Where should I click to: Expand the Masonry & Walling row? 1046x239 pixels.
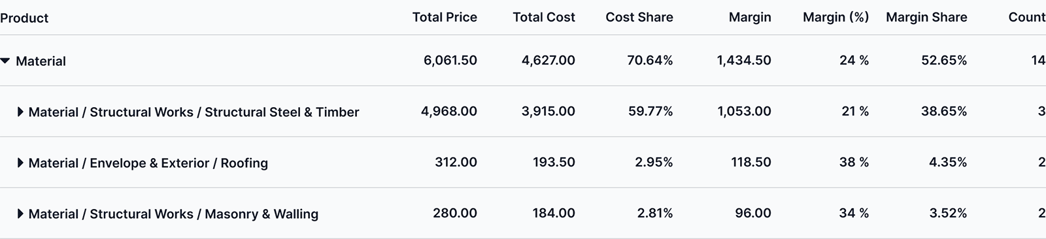coord(20,214)
